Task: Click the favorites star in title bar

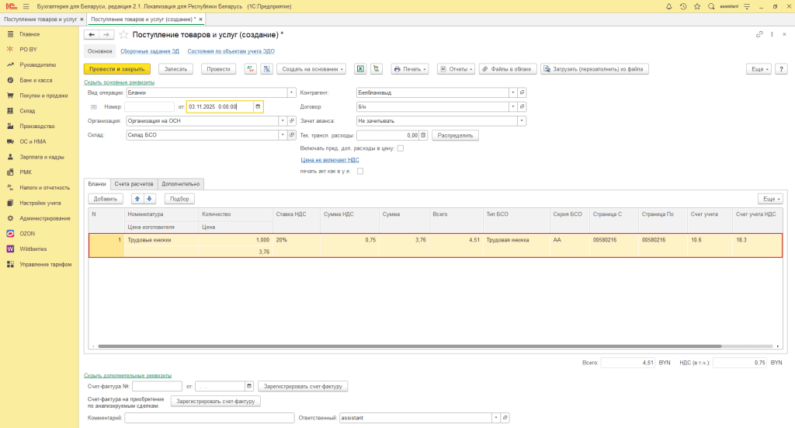Action: pos(696,6)
